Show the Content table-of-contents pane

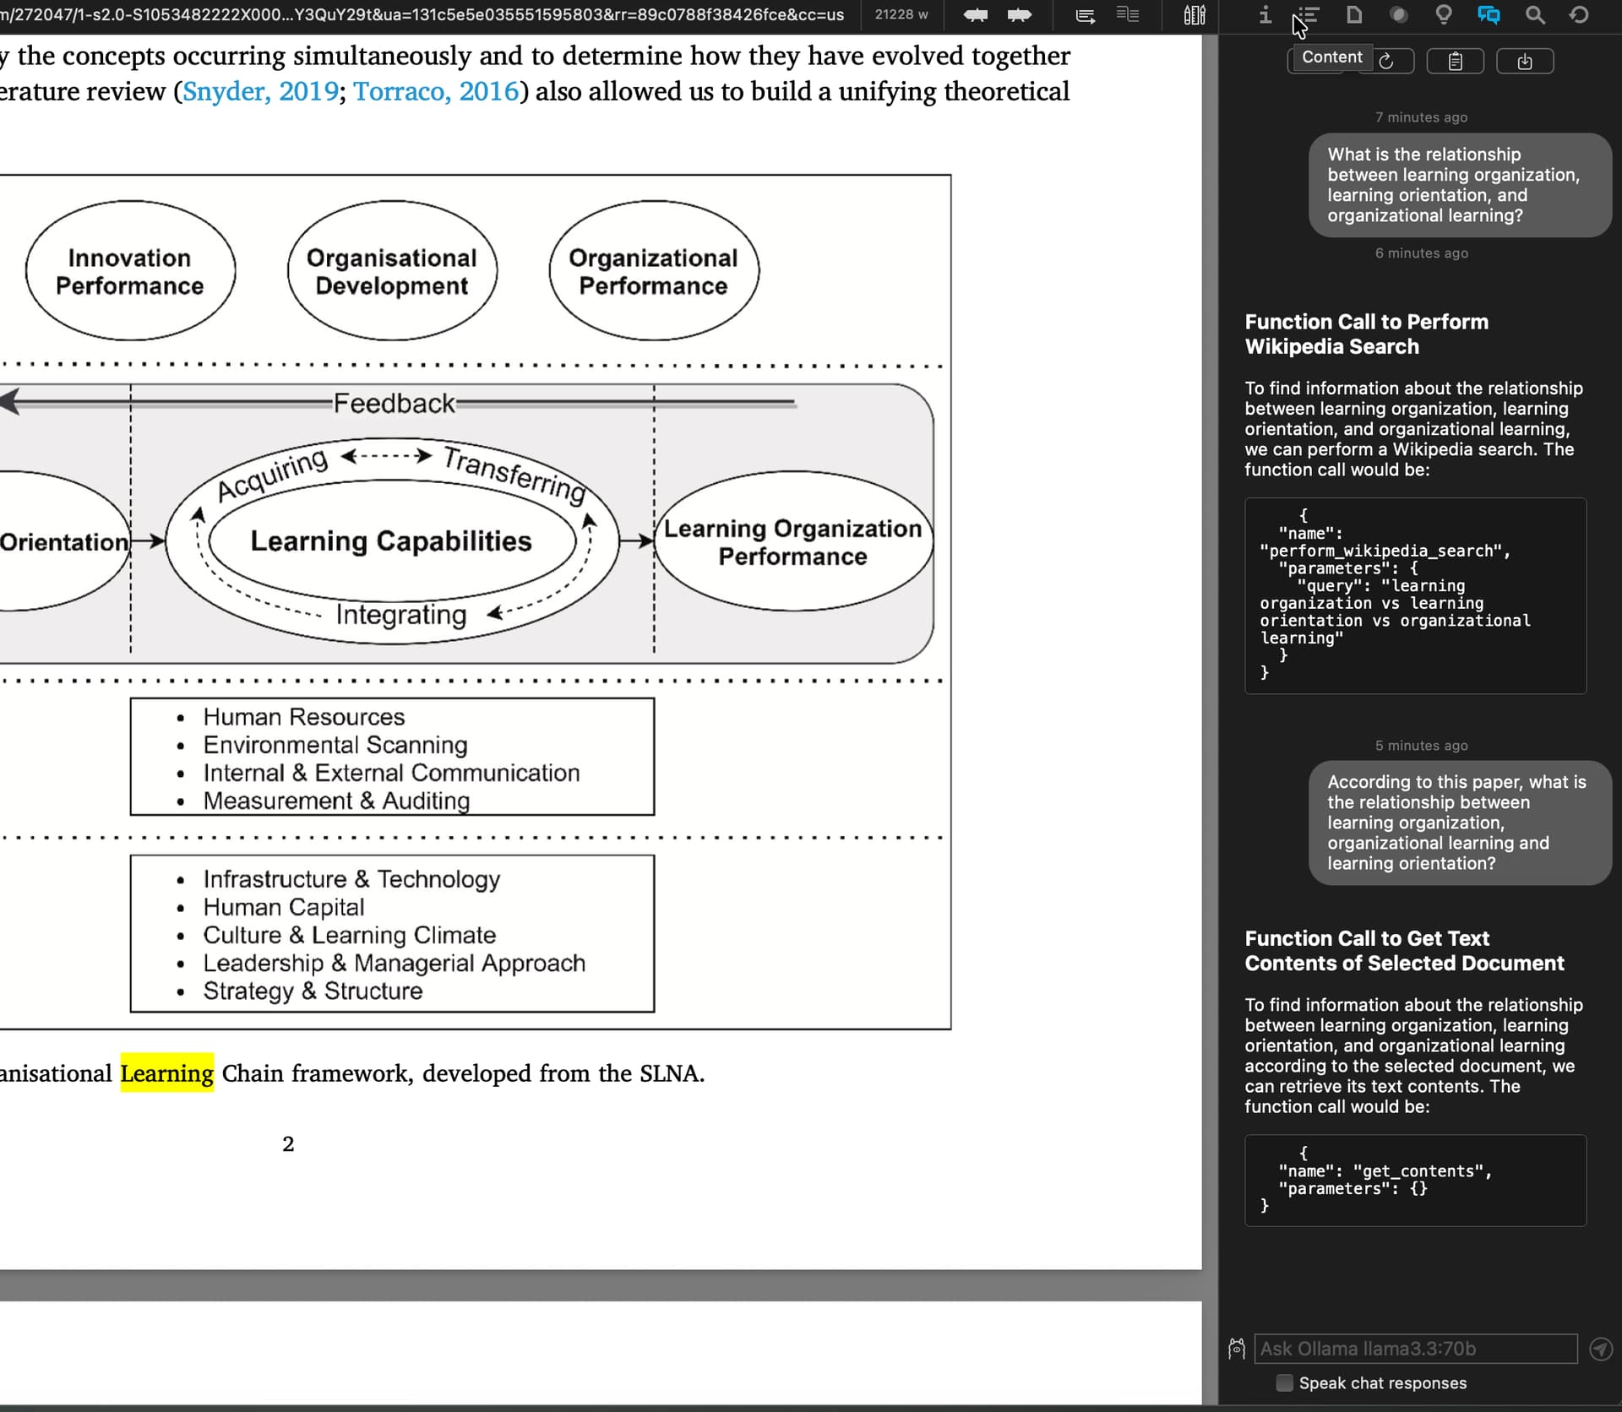click(1309, 14)
